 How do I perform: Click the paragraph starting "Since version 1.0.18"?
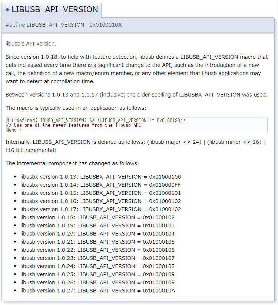pos(136,69)
